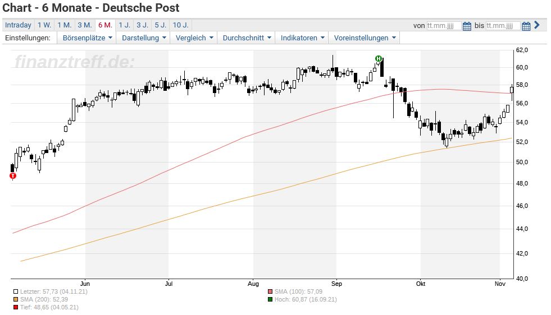Click the 50,0 price axis label
Image resolution: width=551 pixels, height=315 pixels.
(522, 162)
